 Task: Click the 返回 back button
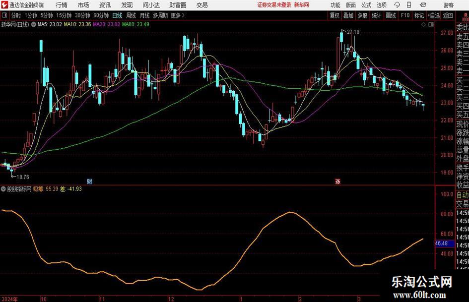(448, 15)
